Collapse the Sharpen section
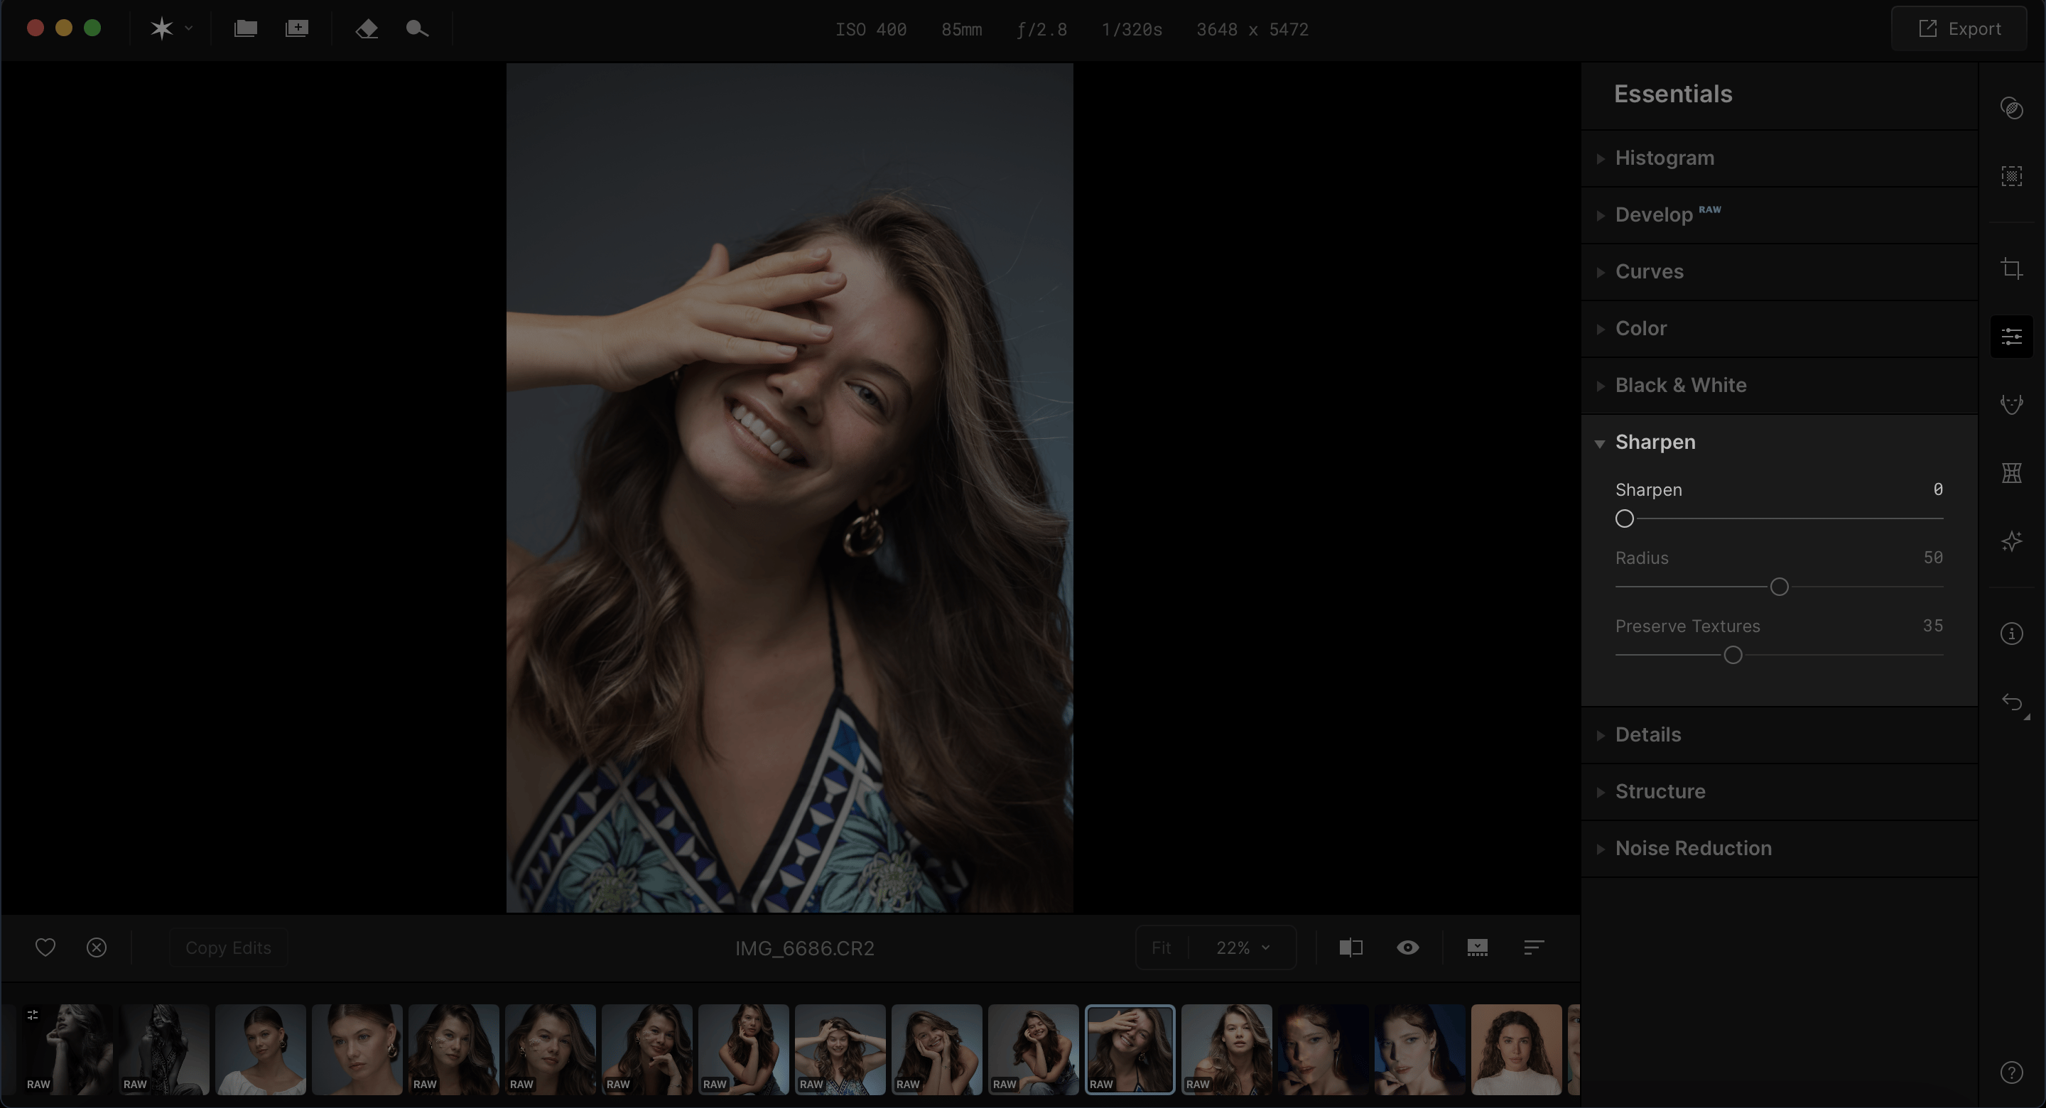The width and height of the screenshot is (2046, 1108). click(x=1655, y=442)
